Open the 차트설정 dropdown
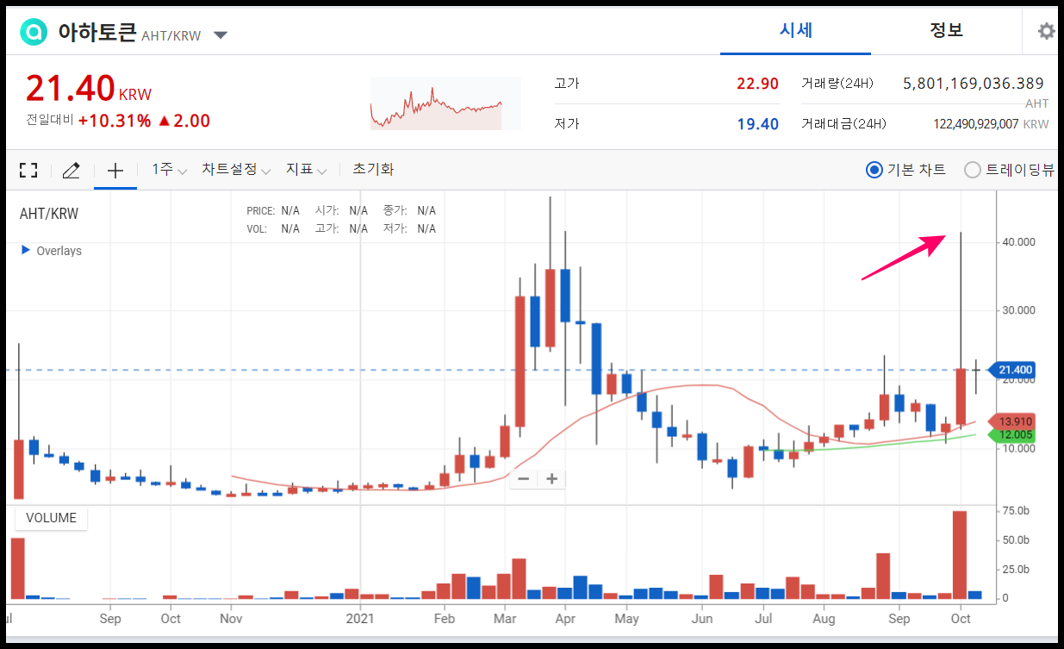This screenshot has height=649, width=1064. click(236, 170)
